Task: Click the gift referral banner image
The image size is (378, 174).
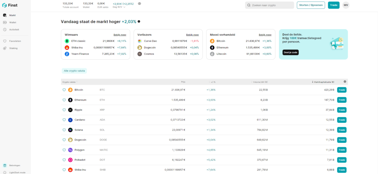Action: [x=337, y=43]
